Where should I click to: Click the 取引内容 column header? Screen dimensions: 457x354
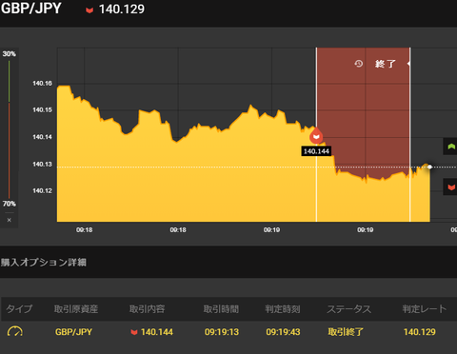[x=147, y=308]
